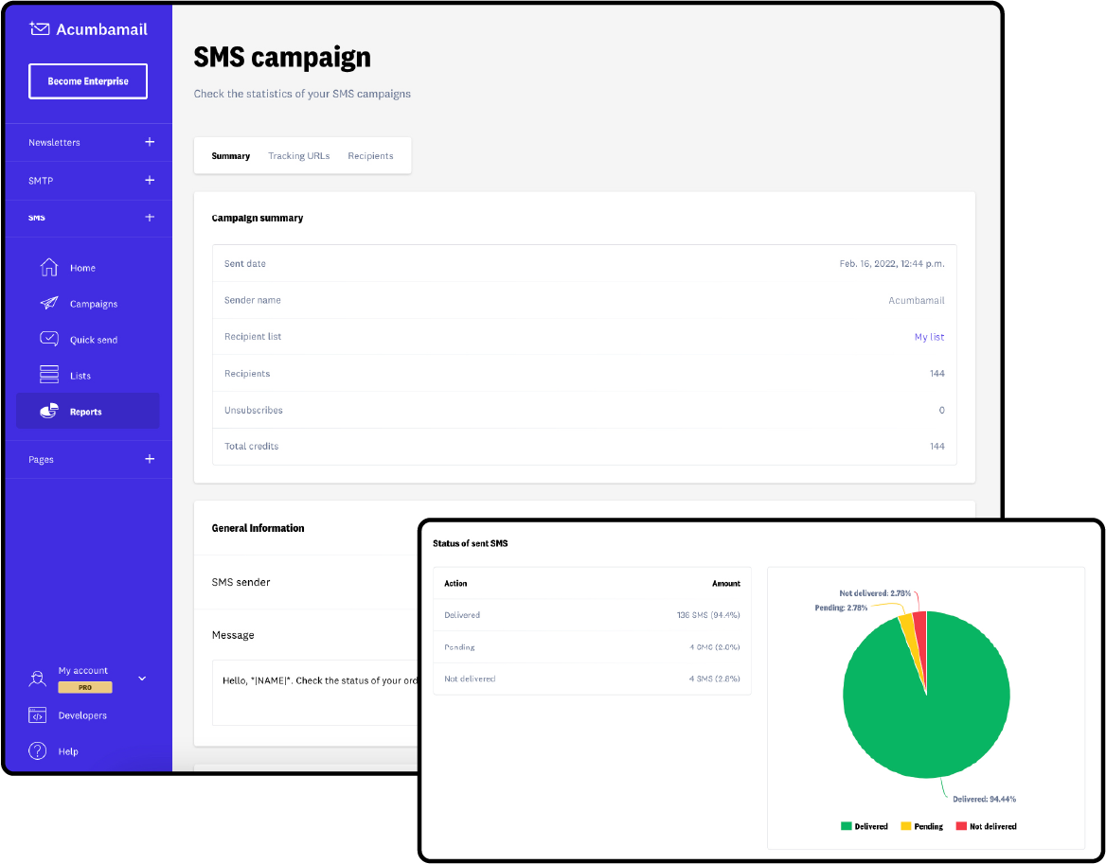Open Help question mark icon

pyautogui.click(x=38, y=751)
